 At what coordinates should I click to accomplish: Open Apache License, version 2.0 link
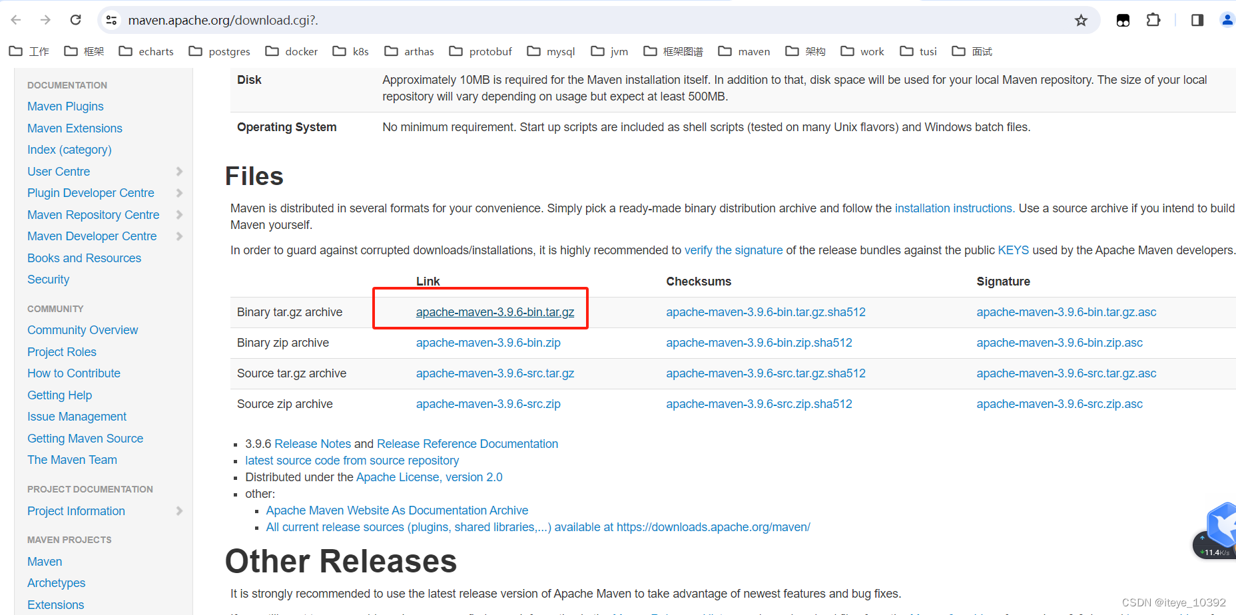tap(430, 477)
